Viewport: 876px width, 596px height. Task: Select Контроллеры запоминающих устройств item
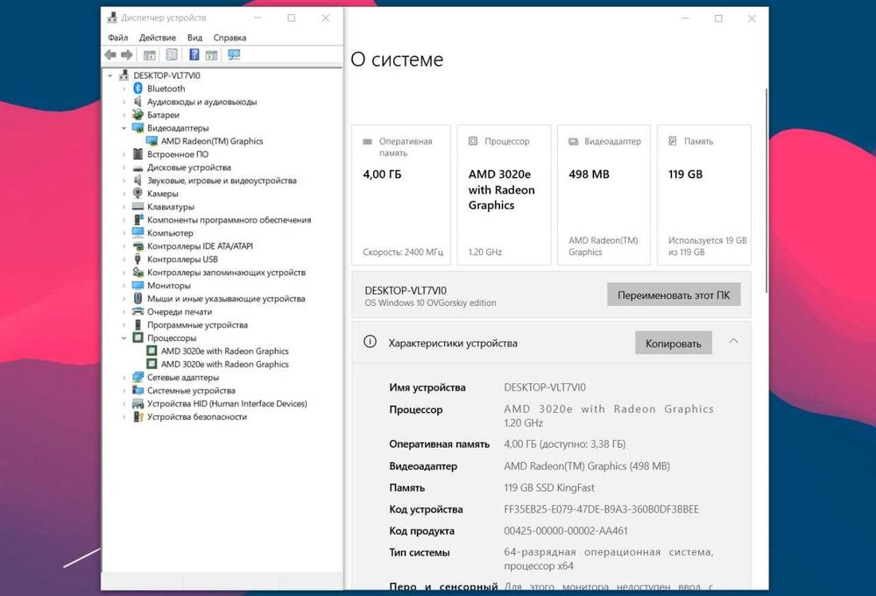click(x=226, y=273)
